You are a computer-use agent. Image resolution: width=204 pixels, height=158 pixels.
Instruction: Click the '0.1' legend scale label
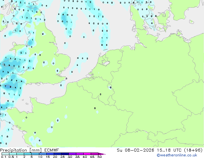[x=4, y=157]
